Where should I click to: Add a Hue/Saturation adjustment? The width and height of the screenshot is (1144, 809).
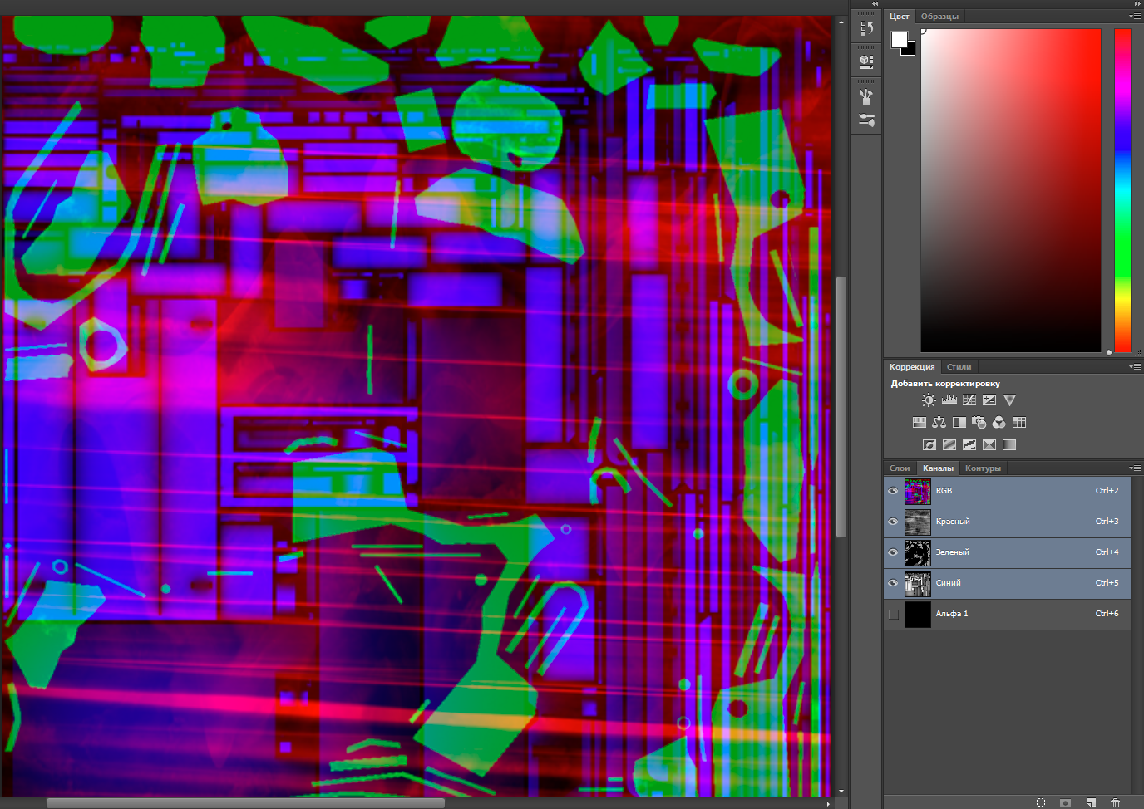coord(920,422)
